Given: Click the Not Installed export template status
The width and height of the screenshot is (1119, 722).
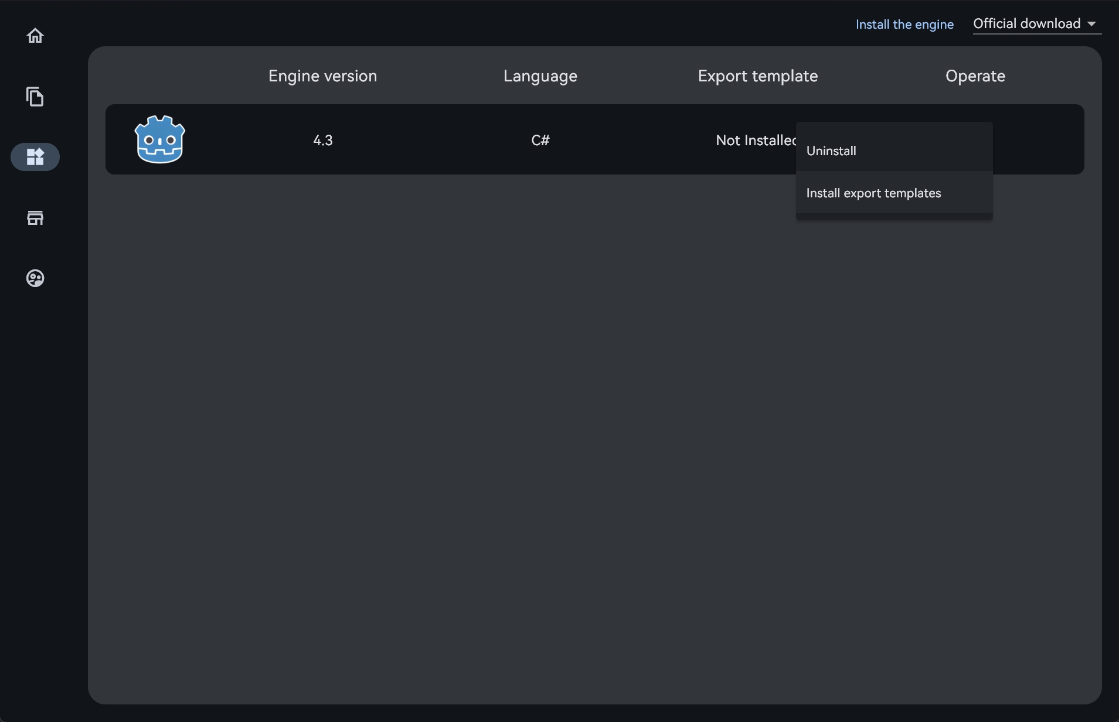Looking at the screenshot, I should click(x=754, y=141).
